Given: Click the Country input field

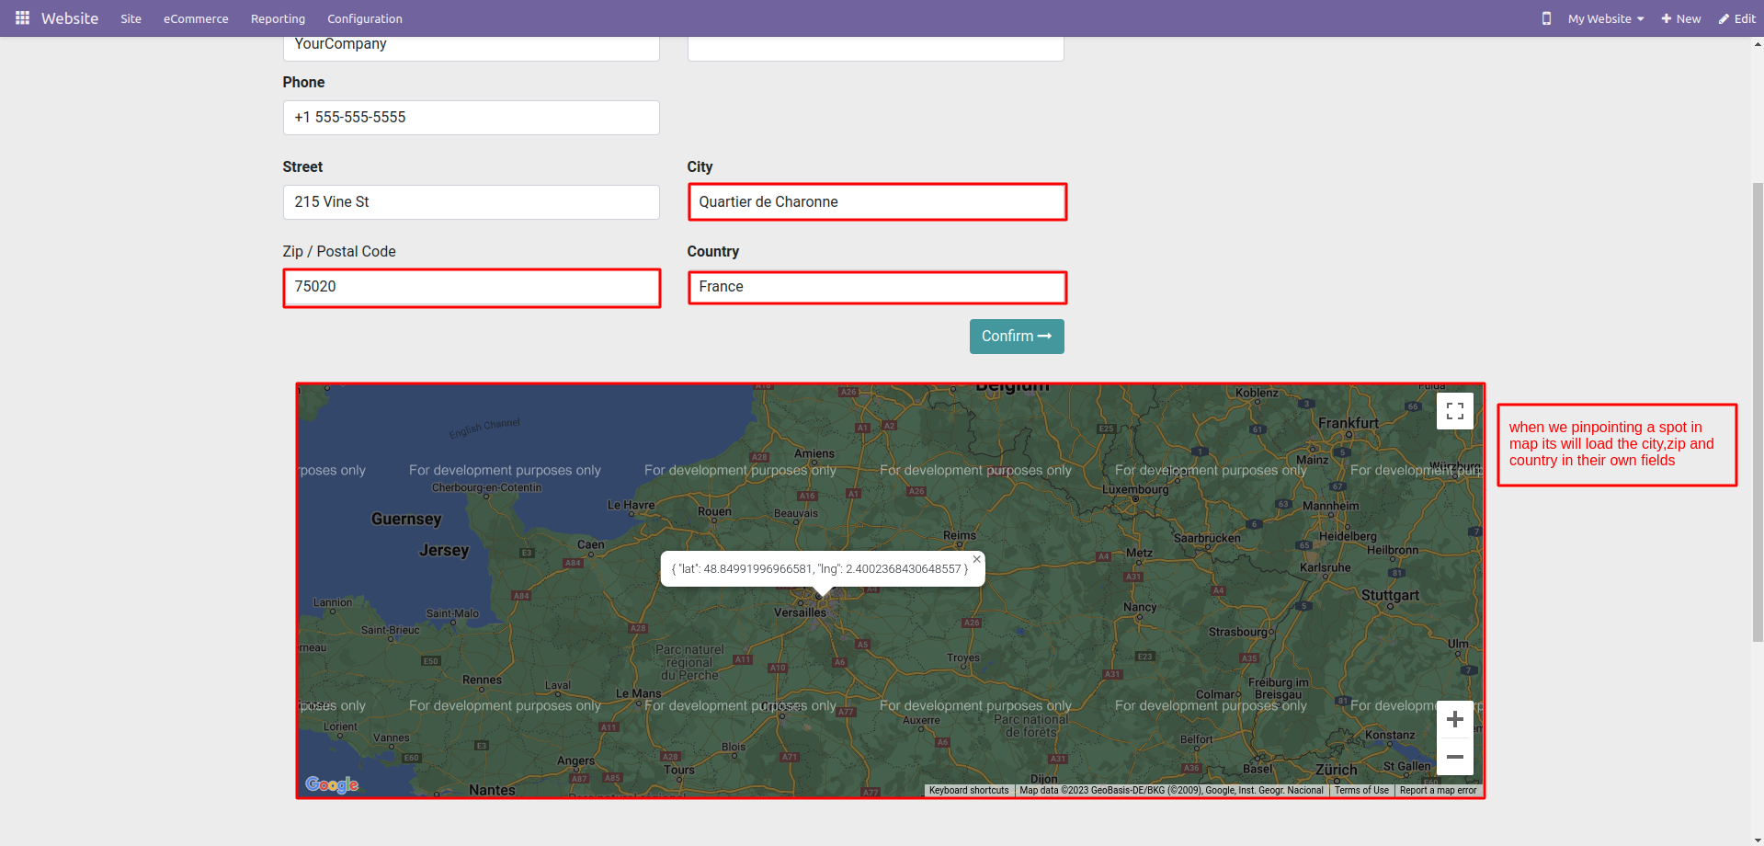Looking at the screenshot, I should pyautogui.click(x=877, y=287).
